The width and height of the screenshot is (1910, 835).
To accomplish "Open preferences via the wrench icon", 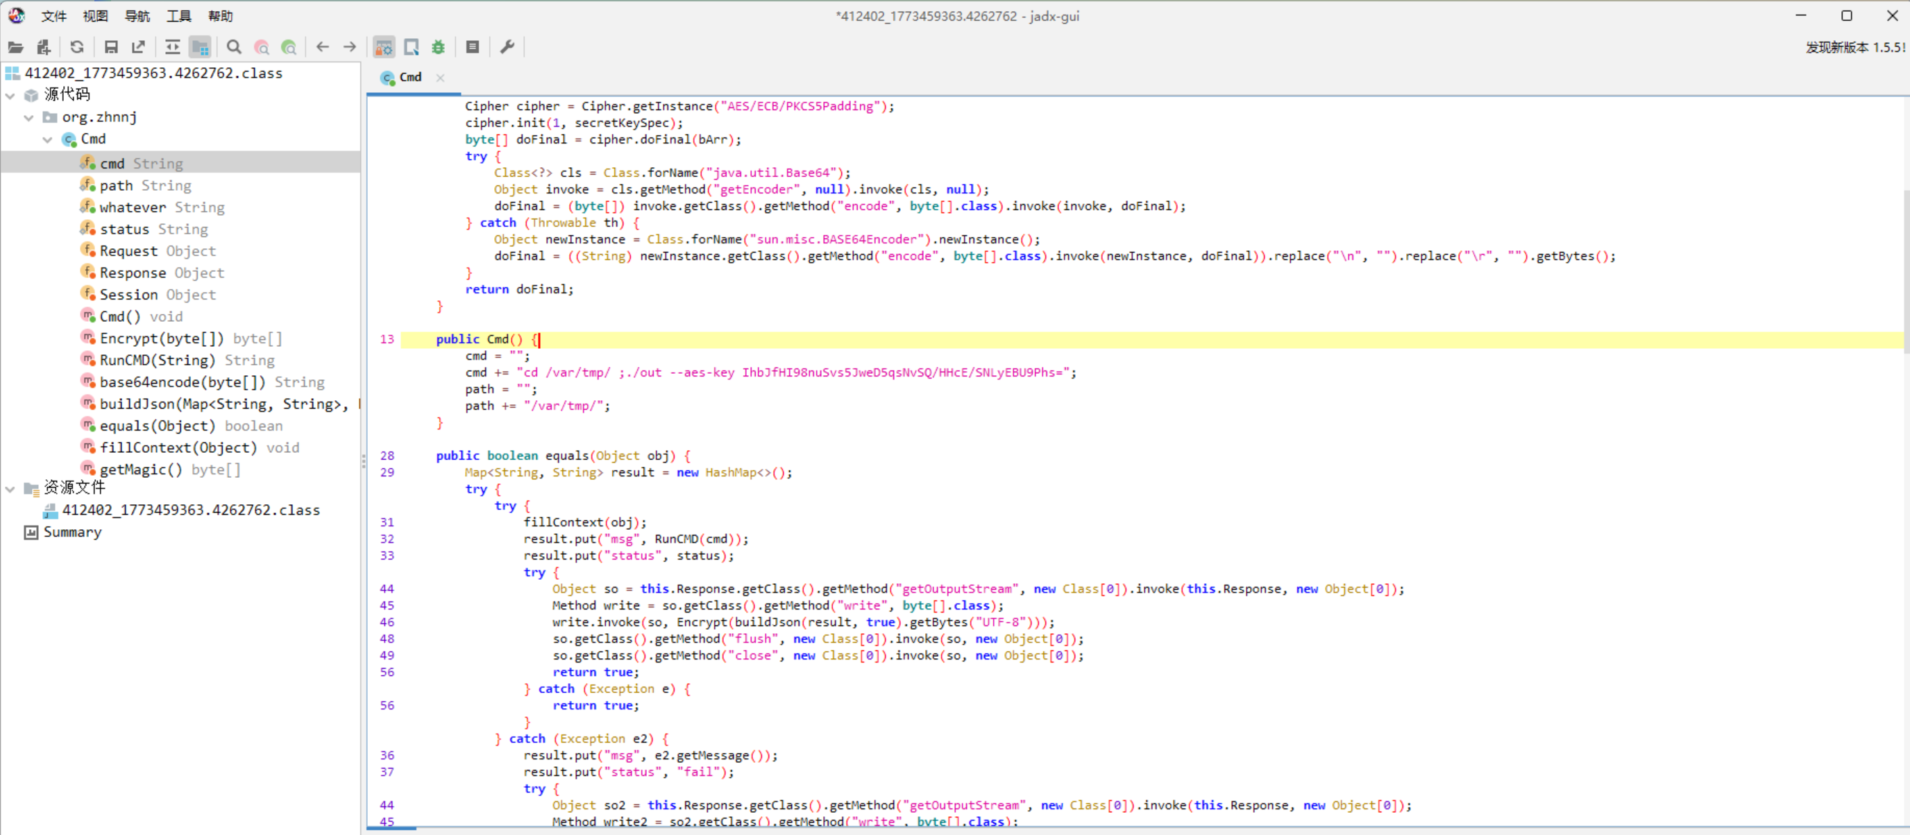I will (x=507, y=47).
